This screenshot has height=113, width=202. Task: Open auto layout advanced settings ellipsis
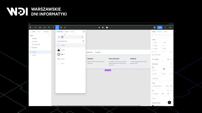coord(171,67)
